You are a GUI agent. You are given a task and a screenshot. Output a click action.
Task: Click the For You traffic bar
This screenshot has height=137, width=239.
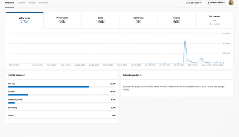(x=62, y=87)
